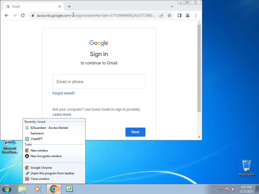
Task: Open the volume speaker tray icon
Action: 233,189
